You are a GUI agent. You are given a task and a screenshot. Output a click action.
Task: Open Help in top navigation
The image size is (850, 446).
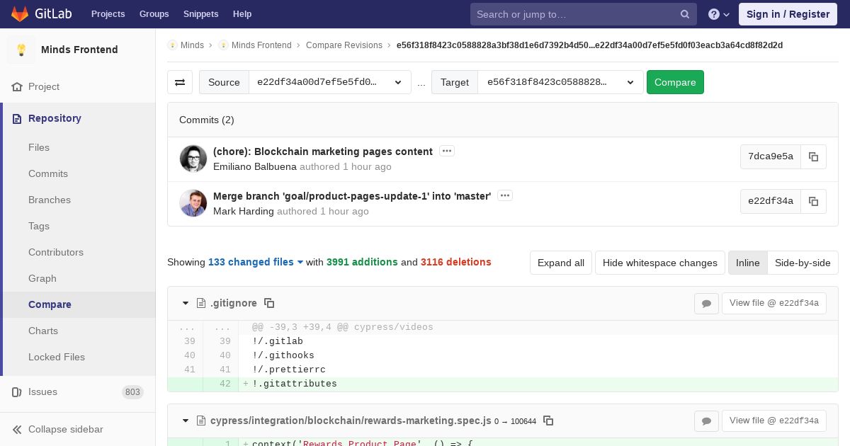242,14
